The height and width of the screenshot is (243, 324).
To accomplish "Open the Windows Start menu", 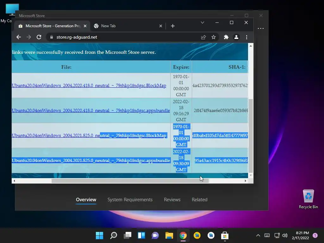I will [x=99, y=235].
